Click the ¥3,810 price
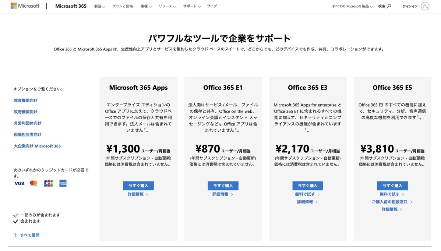The height and width of the screenshot is (251, 441). [x=377, y=149]
